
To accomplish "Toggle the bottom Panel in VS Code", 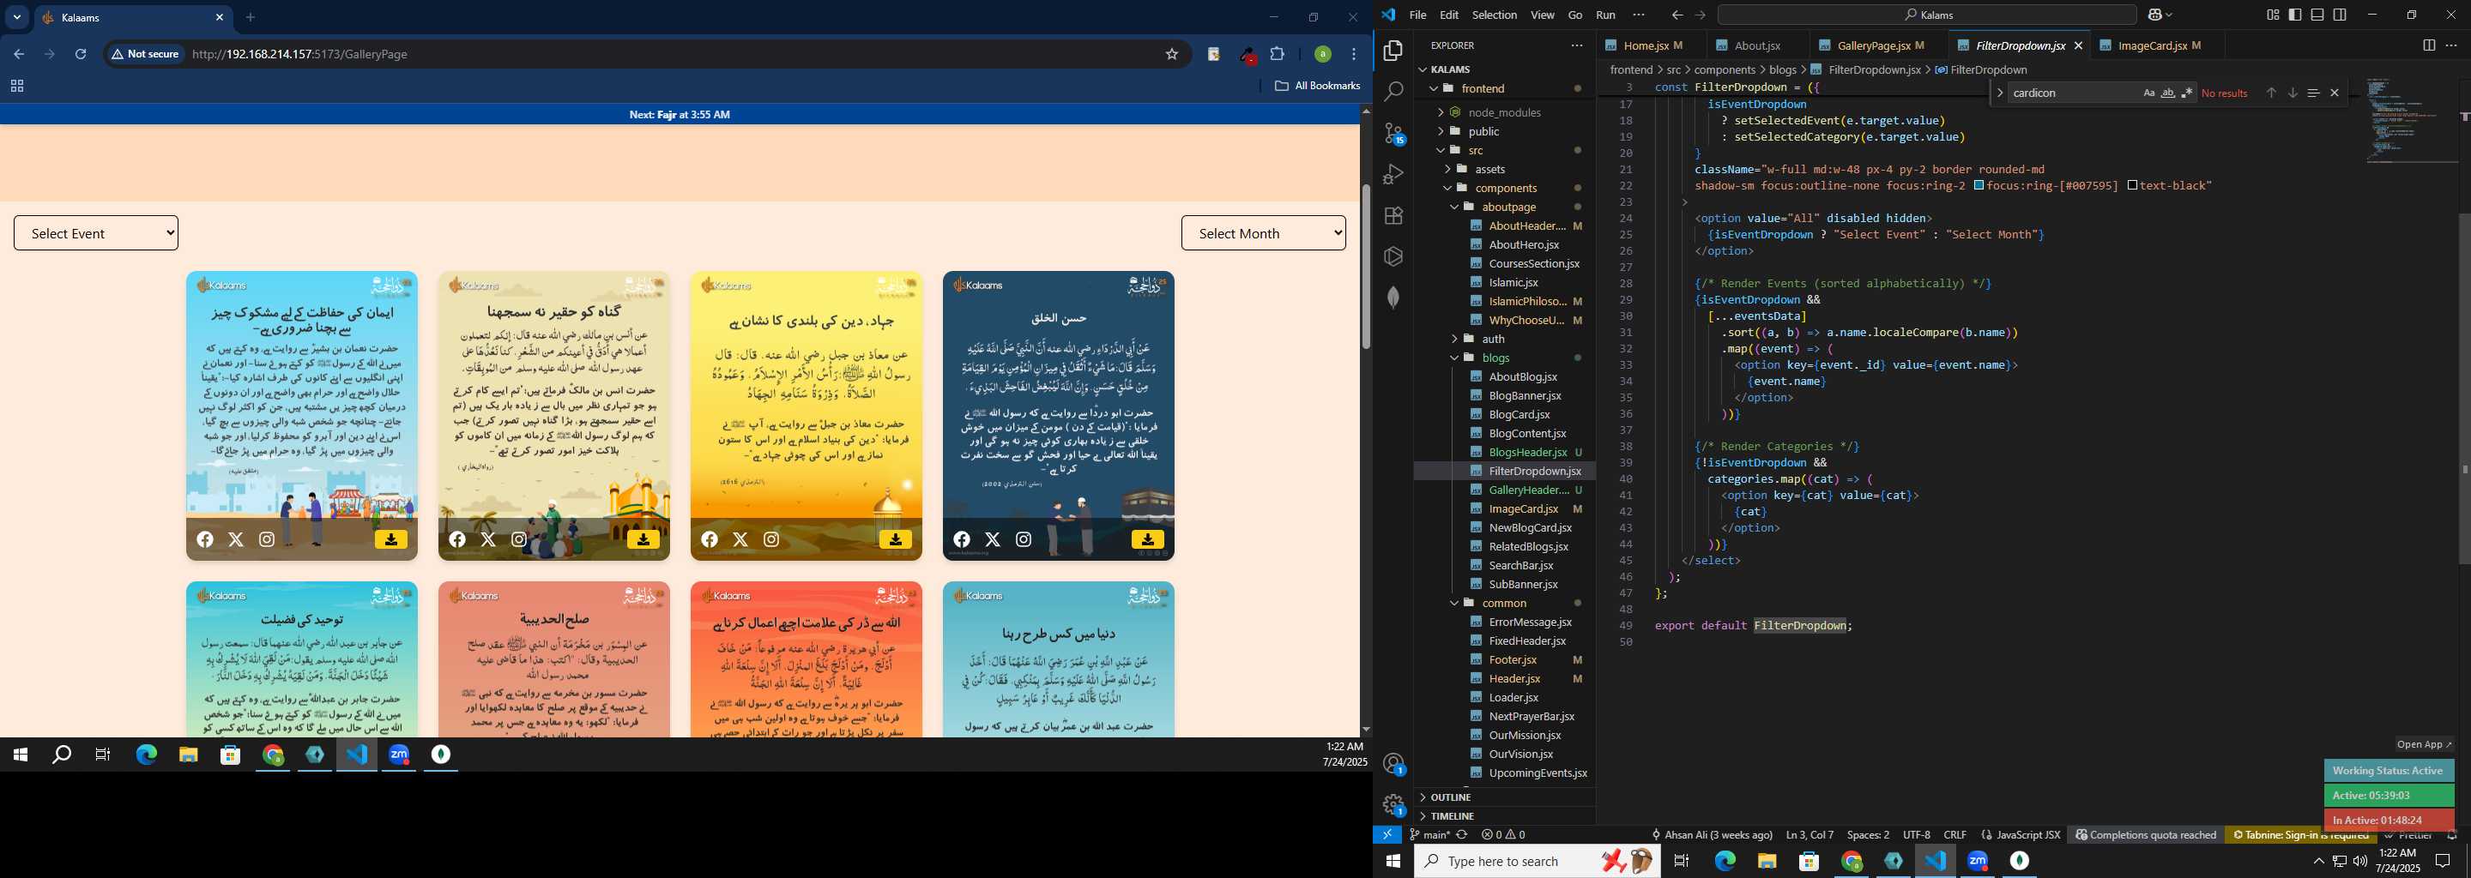I will (x=2317, y=15).
